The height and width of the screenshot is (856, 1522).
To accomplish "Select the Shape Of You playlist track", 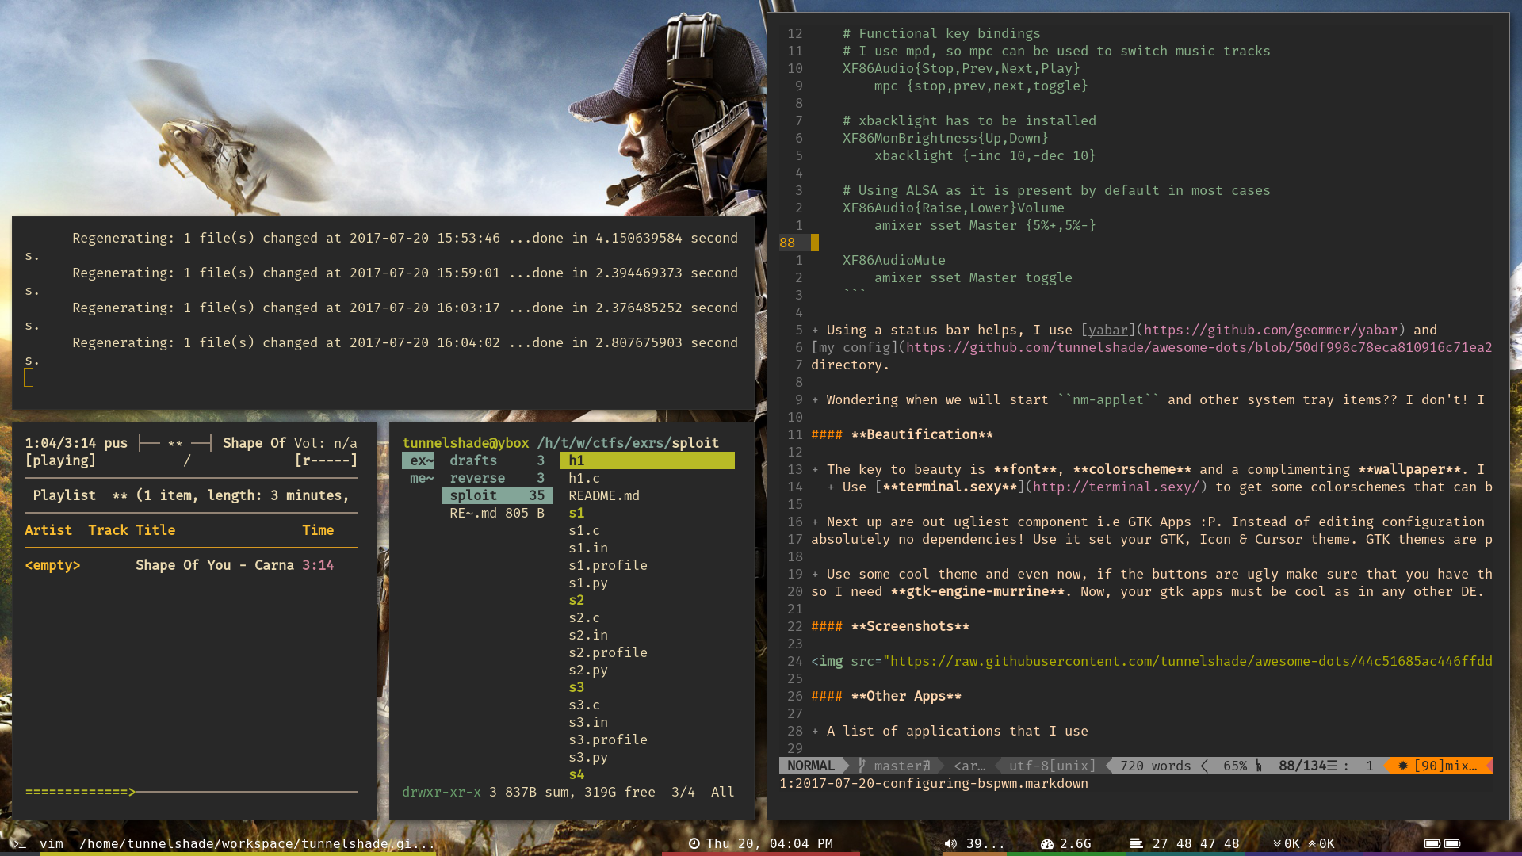I will pos(214,565).
